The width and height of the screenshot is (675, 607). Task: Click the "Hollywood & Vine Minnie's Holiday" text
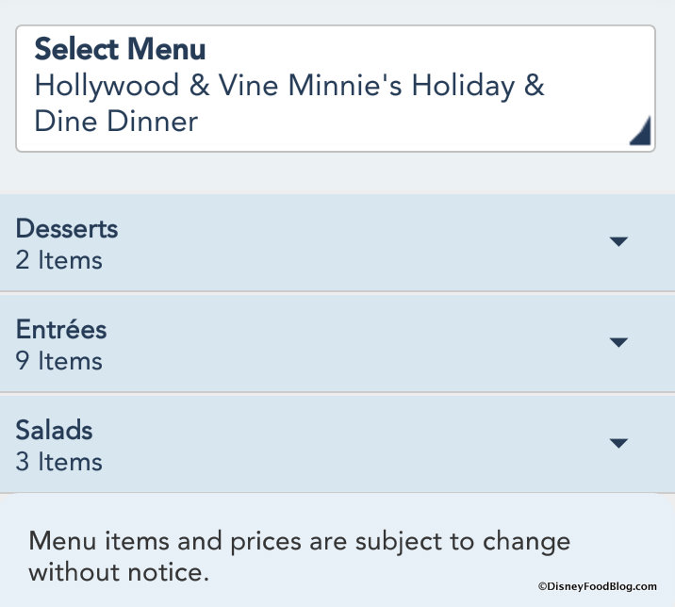(288, 86)
